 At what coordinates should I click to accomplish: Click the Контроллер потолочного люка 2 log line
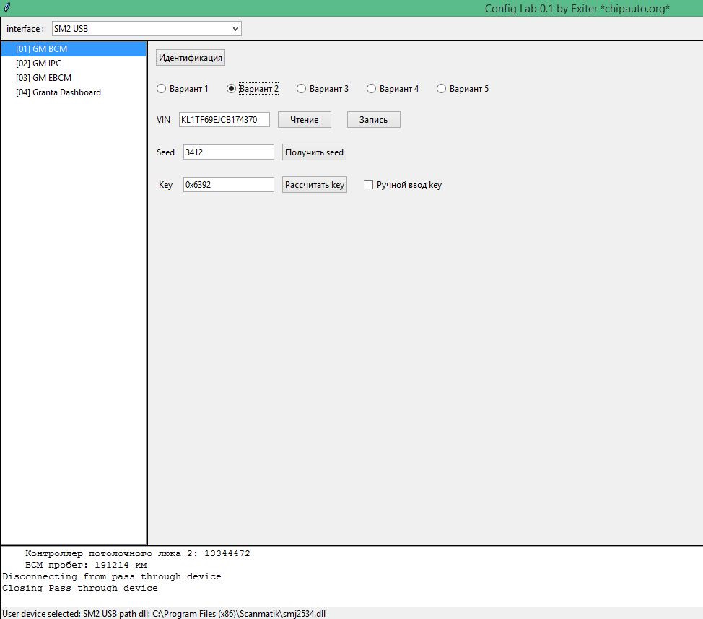pyautogui.click(x=138, y=553)
